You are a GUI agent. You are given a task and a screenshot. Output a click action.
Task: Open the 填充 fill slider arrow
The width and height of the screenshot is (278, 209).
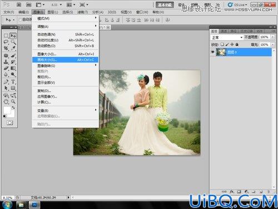coord(272,45)
